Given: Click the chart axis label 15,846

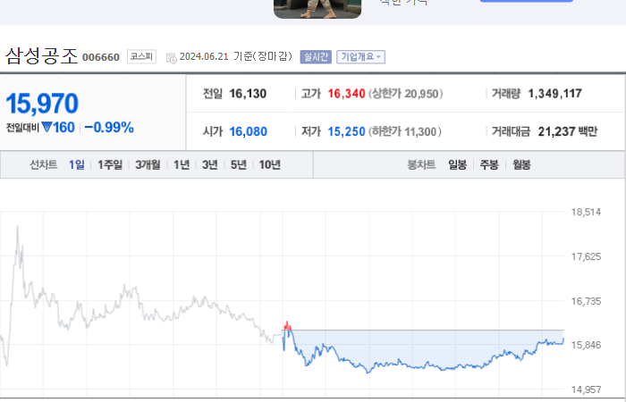Looking at the screenshot, I should [586, 345].
